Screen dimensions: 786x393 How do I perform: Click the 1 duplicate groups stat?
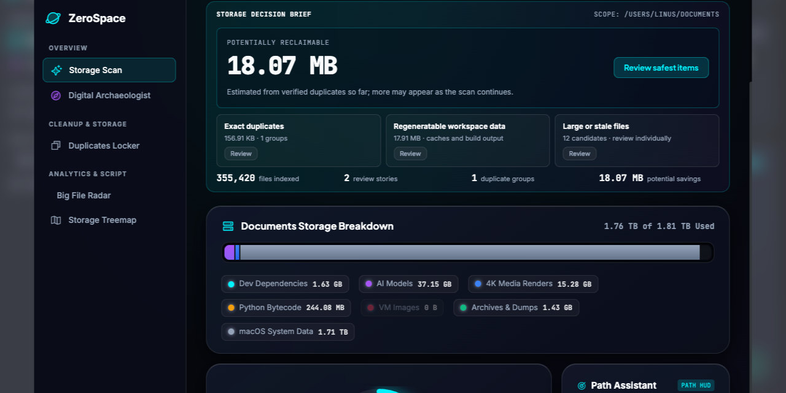click(x=503, y=178)
